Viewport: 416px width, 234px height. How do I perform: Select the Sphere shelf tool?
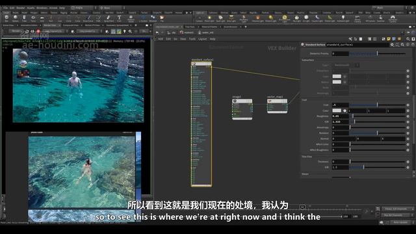coord(16,18)
